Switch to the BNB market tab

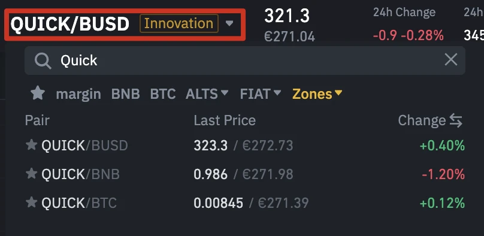coord(125,94)
